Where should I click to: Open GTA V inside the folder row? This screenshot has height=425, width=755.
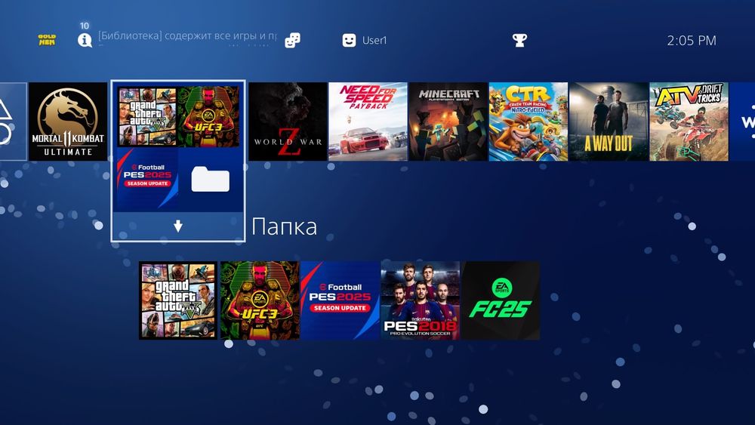[178, 300]
